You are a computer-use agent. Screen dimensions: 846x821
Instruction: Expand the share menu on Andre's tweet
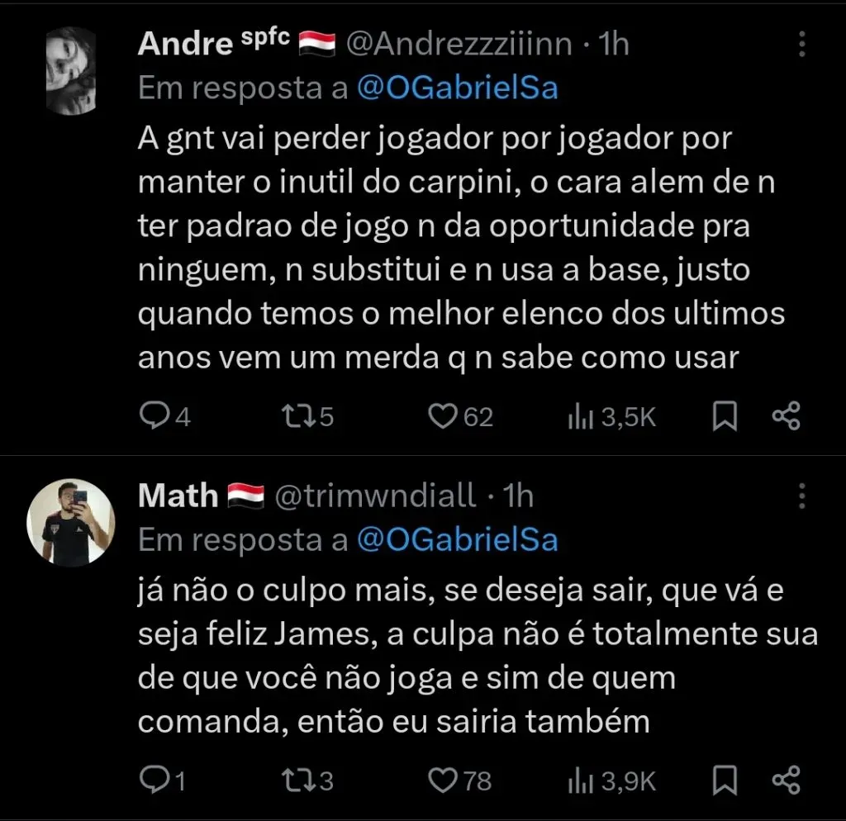(784, 416)
